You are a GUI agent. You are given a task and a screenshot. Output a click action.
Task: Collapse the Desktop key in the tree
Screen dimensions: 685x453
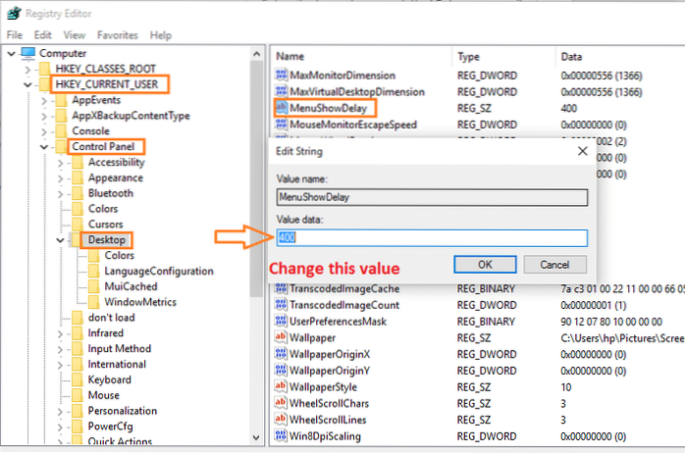[x=61, y=239]
